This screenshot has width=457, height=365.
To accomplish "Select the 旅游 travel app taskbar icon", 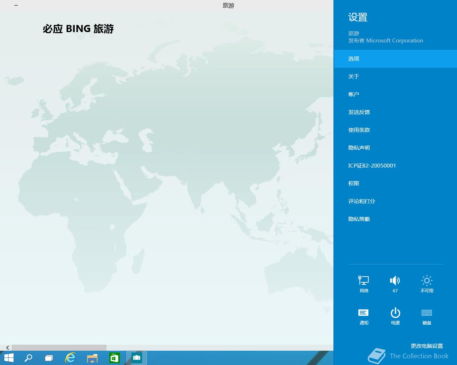I will [x=137, y=358].
